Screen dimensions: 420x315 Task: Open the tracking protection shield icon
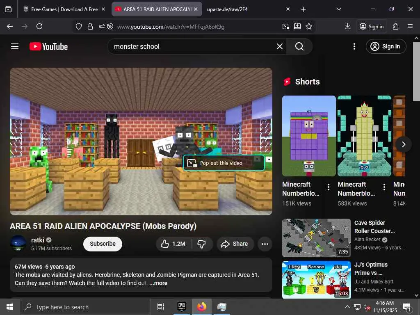(x=78, y=26)
